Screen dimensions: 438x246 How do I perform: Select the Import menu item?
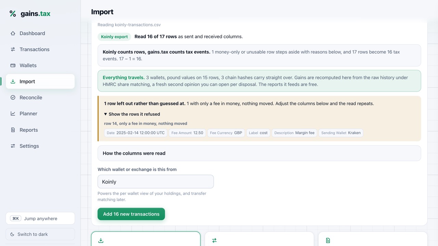40,81
